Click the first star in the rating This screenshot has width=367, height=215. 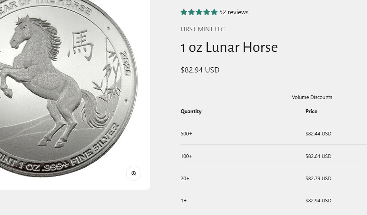pyautogui.click(x=184, y=12)
